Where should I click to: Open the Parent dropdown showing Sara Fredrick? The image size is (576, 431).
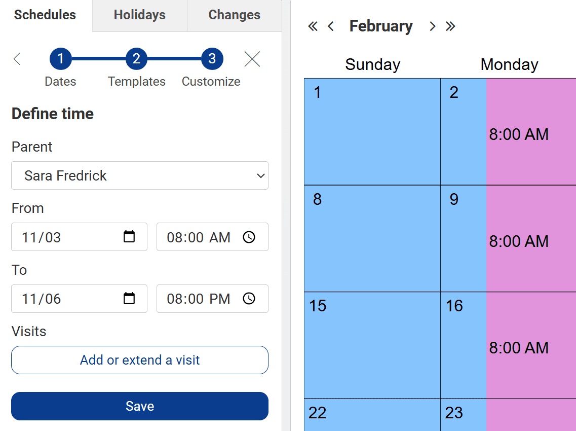coord(140,175)
